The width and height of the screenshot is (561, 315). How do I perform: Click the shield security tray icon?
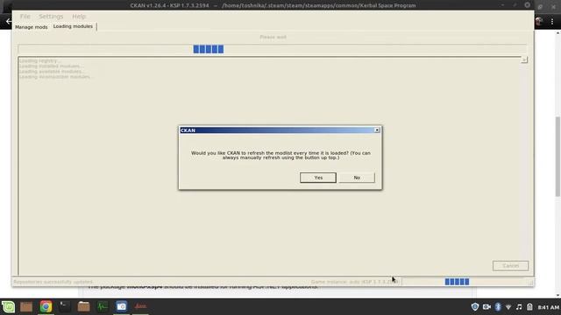click(475, 307)
